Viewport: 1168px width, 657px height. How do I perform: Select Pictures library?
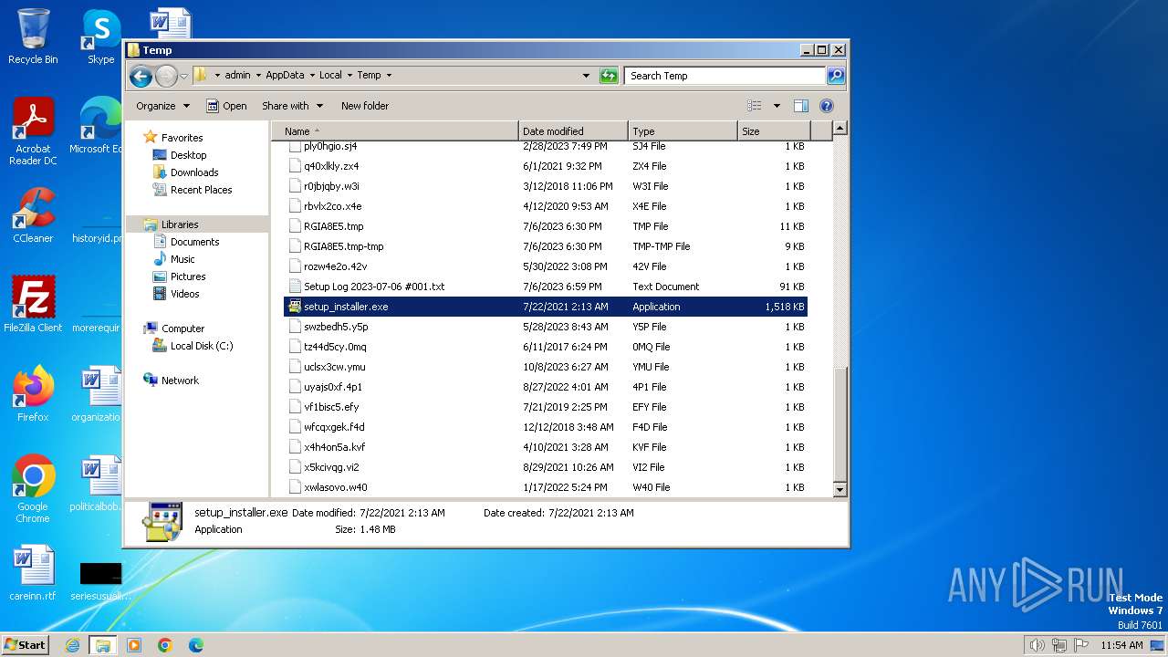pyautogui.click(x=188, y=276)
